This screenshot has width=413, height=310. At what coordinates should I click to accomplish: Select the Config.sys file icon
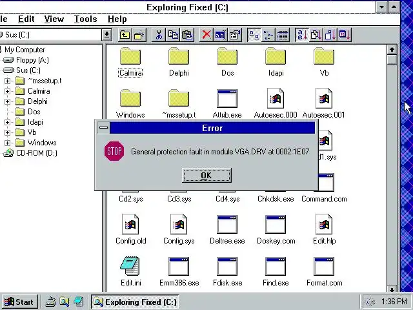click(179, 224)
